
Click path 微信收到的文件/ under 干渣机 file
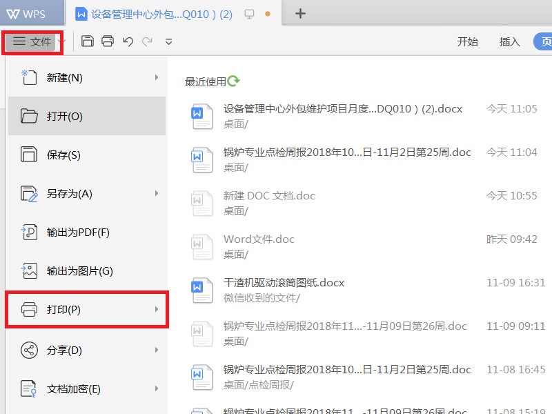tap(262, 298)
